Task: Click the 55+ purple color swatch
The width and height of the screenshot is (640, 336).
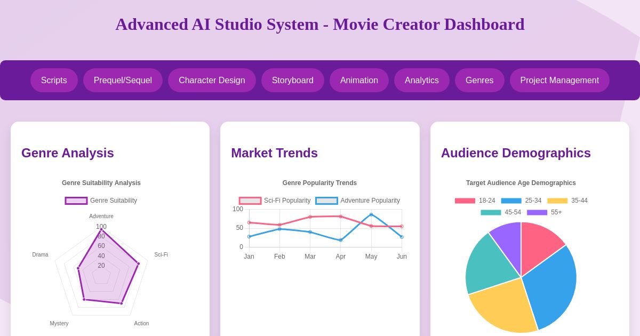Action: point(538,212)
